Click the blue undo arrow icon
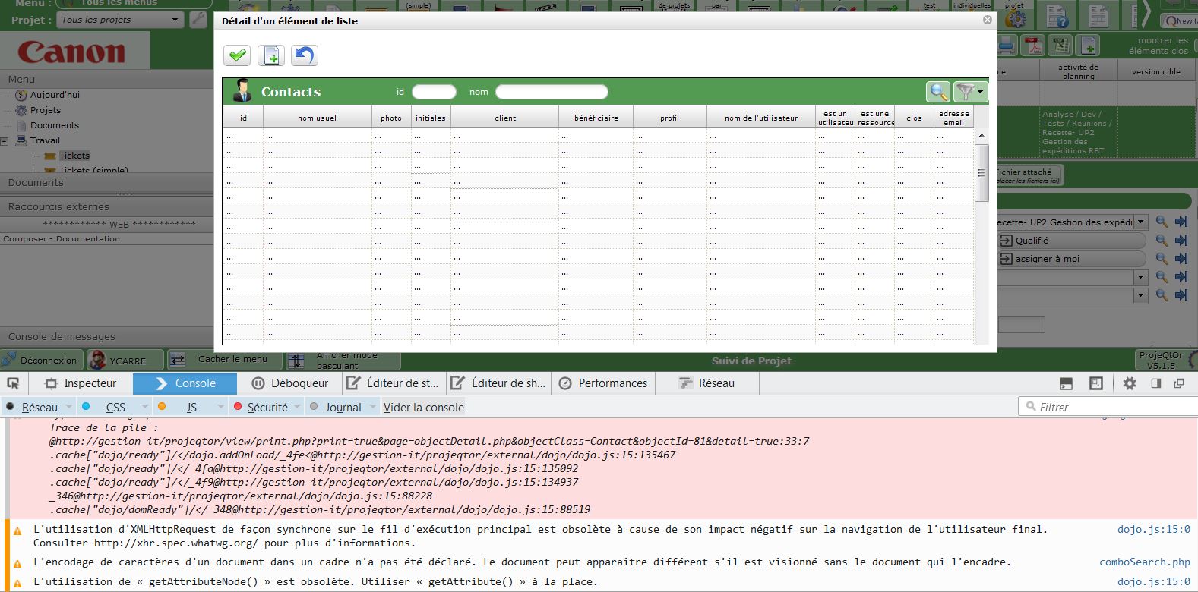 (x=305, y=55)
